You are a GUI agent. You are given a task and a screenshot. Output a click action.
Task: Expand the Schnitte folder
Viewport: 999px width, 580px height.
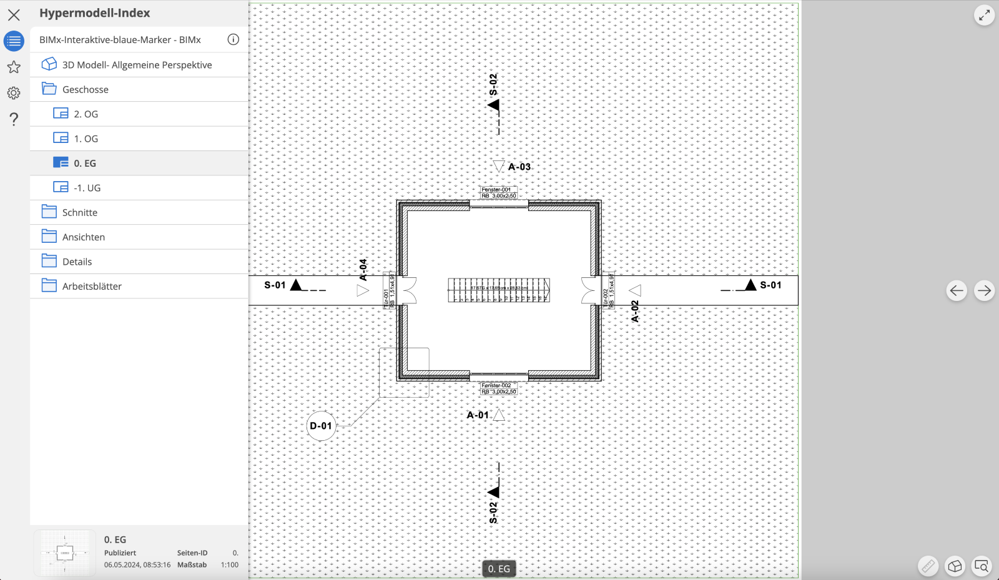click(x=139, y=212)
